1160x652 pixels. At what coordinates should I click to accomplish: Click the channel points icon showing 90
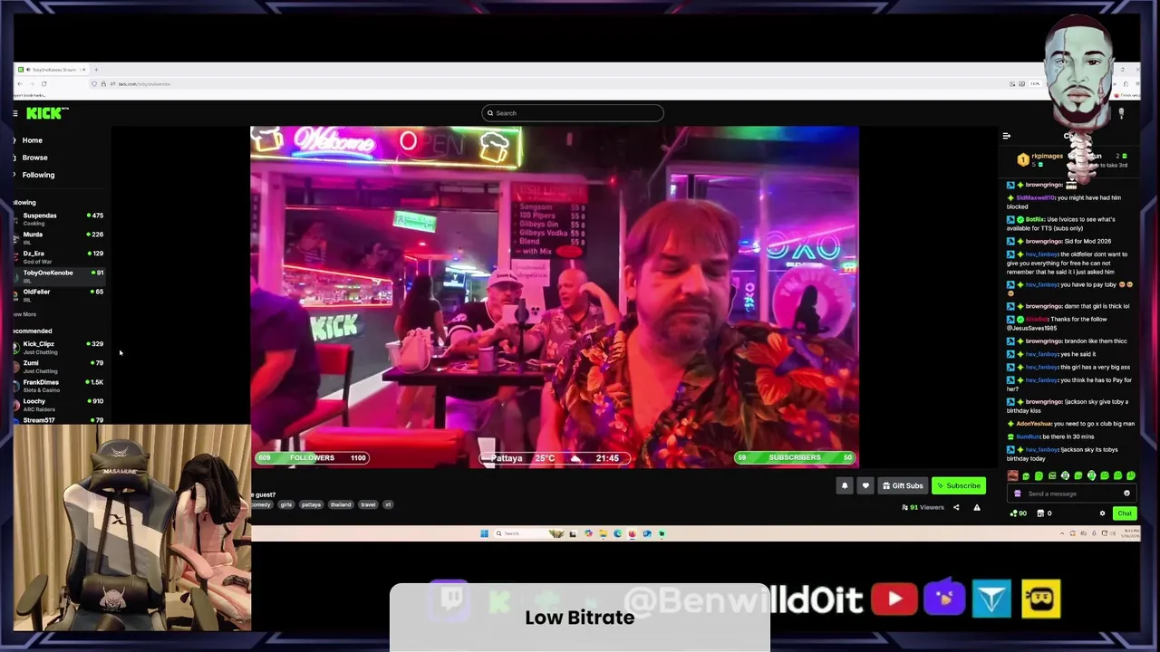coord(1019,513)
